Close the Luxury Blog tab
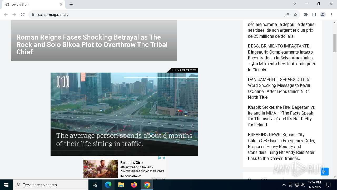Image resolution: width=337 pixels, height=190 pixels. 61,4
